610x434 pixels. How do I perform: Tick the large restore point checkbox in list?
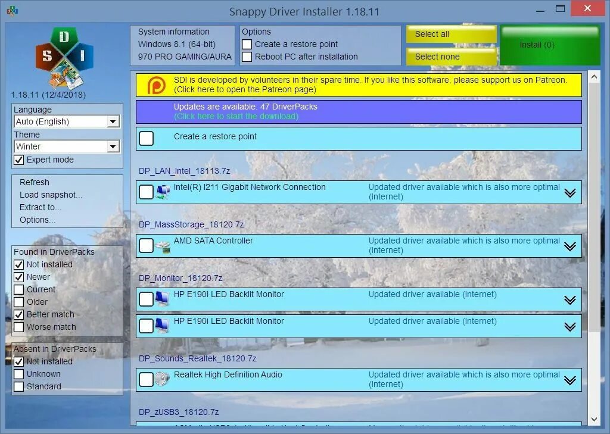coord(147,138)
